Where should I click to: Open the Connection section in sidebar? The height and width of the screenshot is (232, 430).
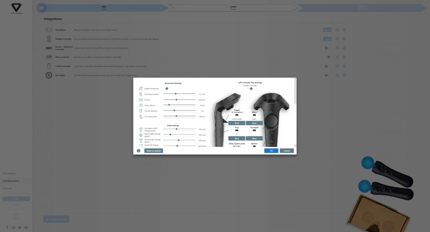9,173
